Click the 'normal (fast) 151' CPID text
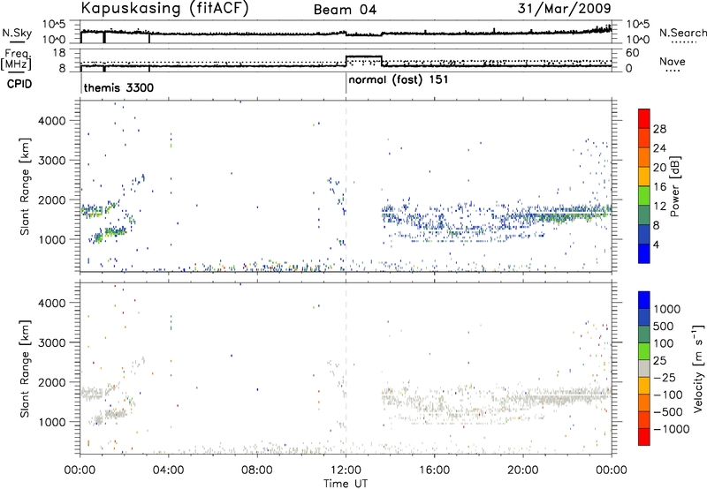 point(399,80)
